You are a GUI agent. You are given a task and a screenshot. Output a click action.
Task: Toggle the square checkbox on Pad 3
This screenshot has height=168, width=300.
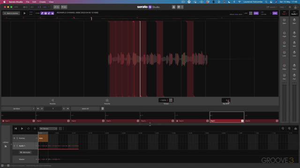[x=103, y=121]
